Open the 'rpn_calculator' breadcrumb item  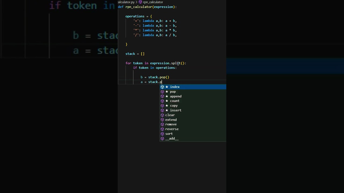pos(153,2)
